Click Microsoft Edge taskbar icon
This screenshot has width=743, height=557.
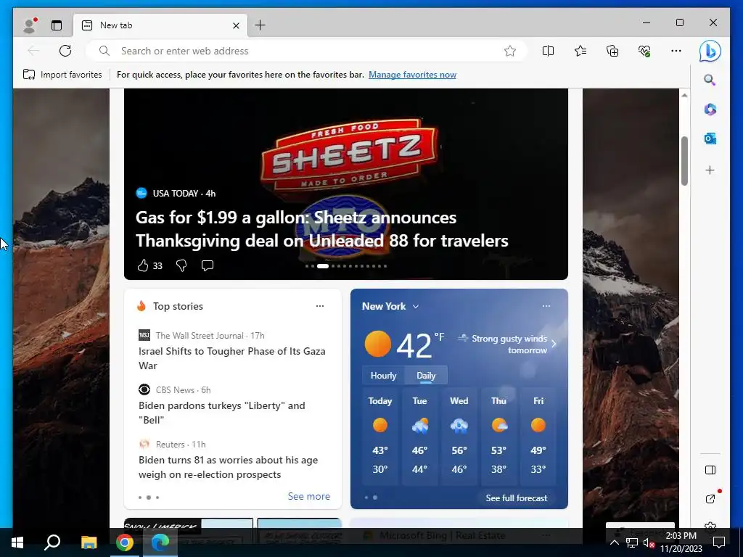[160, 542]
